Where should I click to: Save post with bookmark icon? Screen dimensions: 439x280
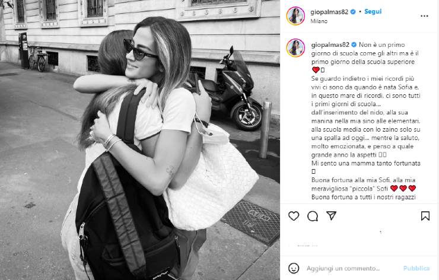pos(425,216)
